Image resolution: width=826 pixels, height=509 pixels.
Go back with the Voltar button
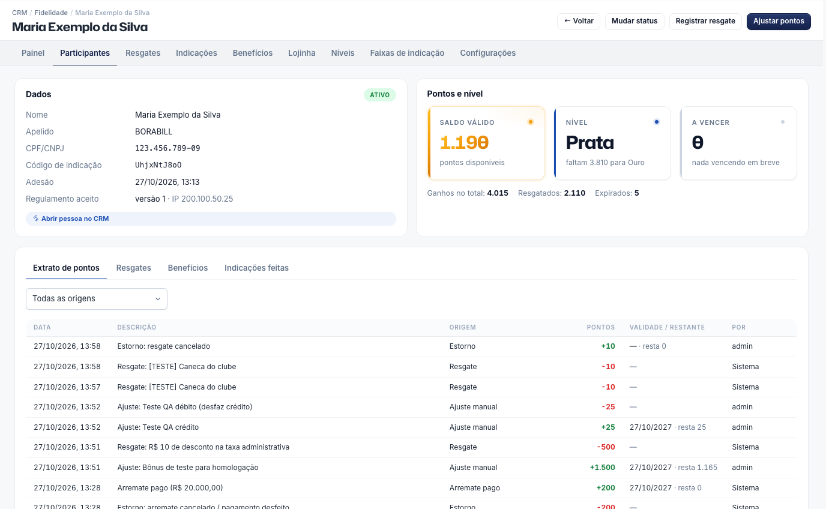pos(579,21)
